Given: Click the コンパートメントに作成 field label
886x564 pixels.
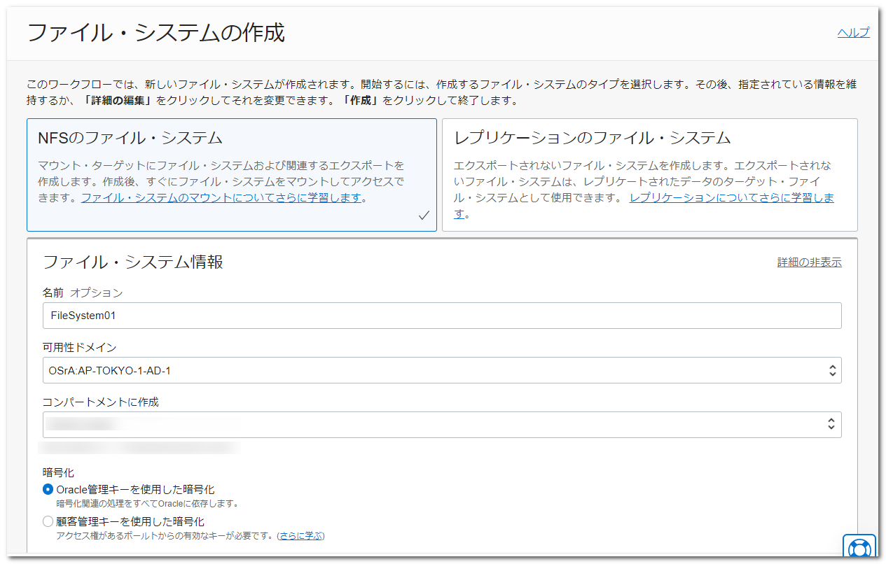Looking at the screenshot, I should click(x=101, y=402).
